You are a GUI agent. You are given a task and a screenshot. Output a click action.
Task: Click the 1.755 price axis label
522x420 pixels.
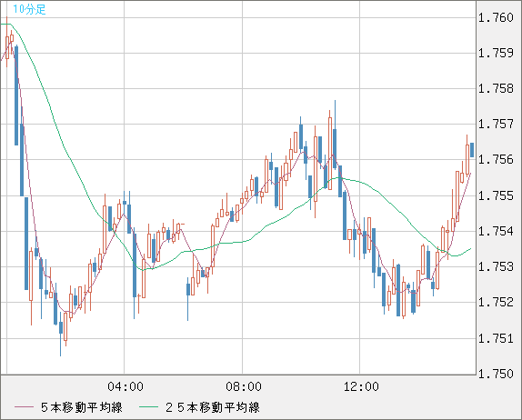(496, 195)
